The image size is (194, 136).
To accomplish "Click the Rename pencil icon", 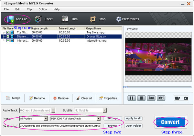I will tap(31, 98).
